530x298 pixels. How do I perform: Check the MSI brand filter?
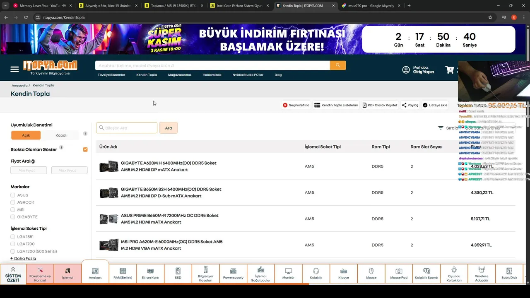click(x=13, y=210)
